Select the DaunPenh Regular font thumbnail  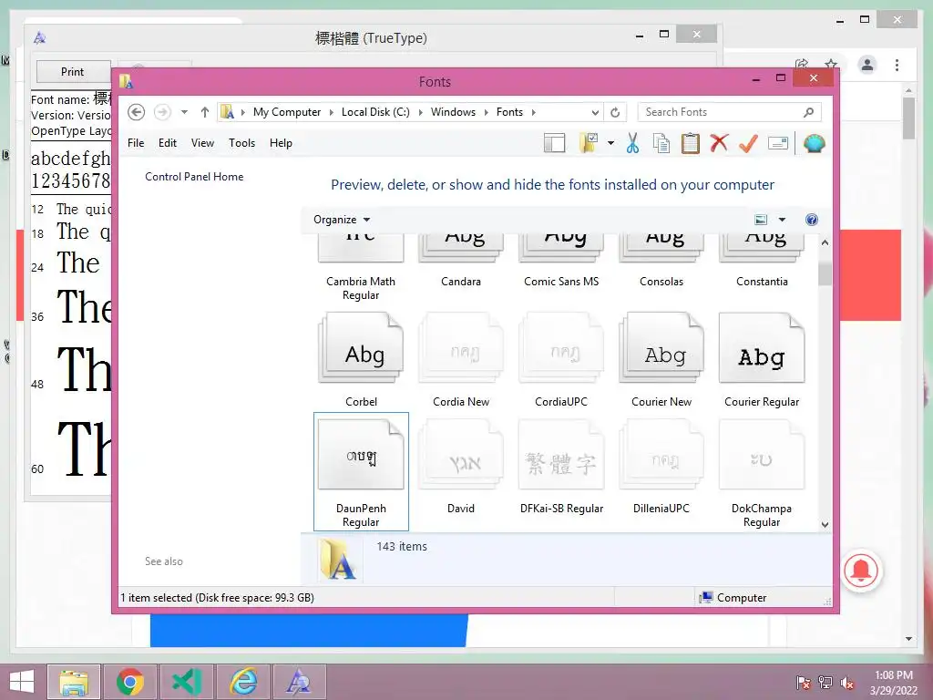click(361, 456)
